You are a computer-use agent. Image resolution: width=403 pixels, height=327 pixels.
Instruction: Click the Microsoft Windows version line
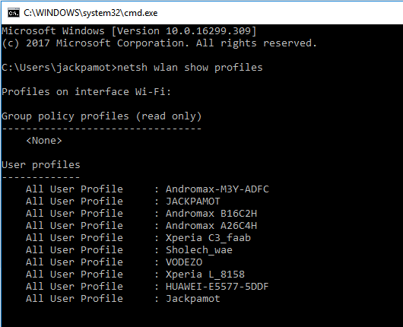129,31
